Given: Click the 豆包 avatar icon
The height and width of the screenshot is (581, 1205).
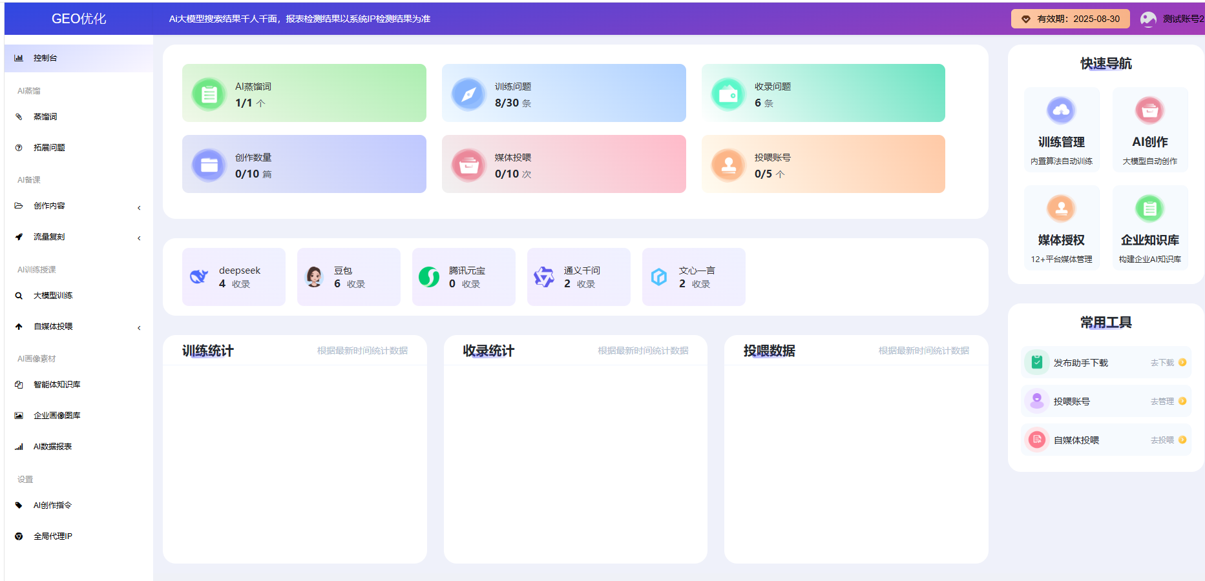Looking at the screenshot, I should [x=315, y=277].
